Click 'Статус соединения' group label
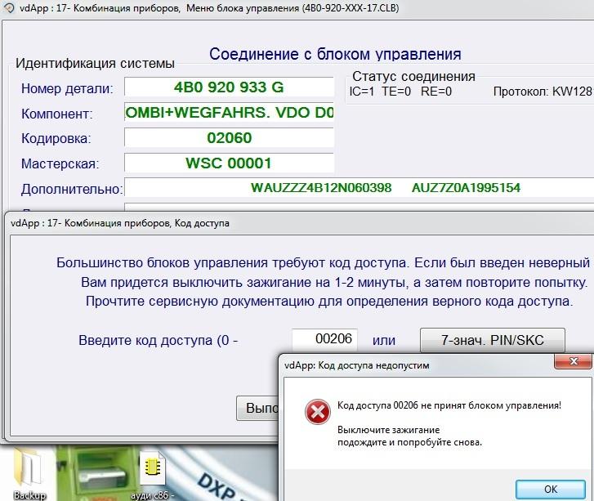 (413, 76)
